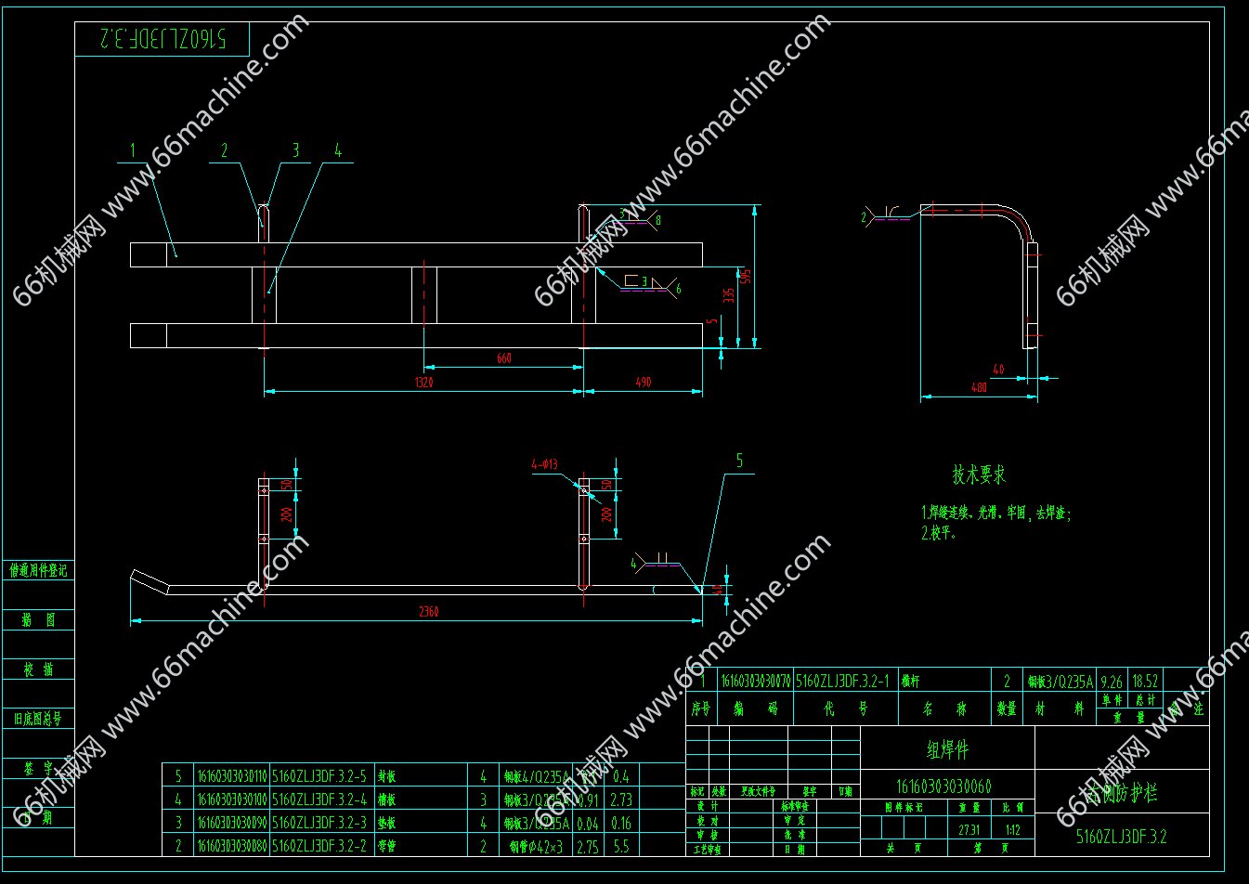1249x884 pixels.
Task: Select the 4-Ø13 hole callout
Action: (544, 464)
